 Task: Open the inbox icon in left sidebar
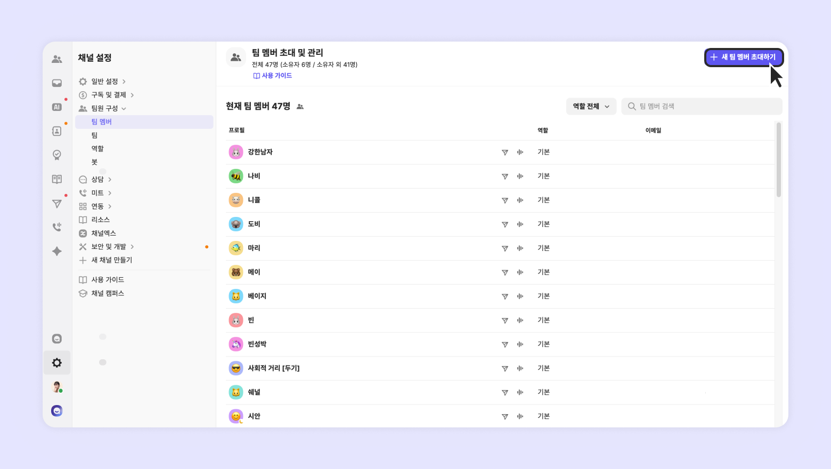tap(57, 83)
